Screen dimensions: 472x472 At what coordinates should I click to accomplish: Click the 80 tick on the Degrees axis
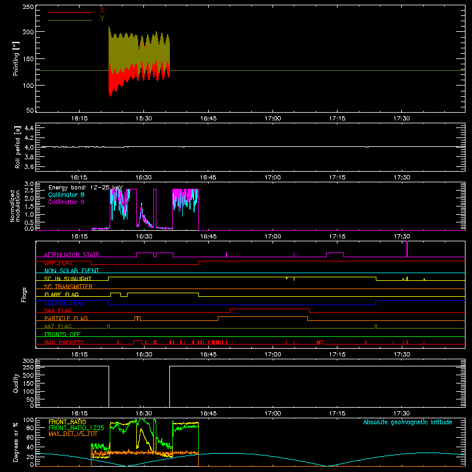[x=30, y=428]
